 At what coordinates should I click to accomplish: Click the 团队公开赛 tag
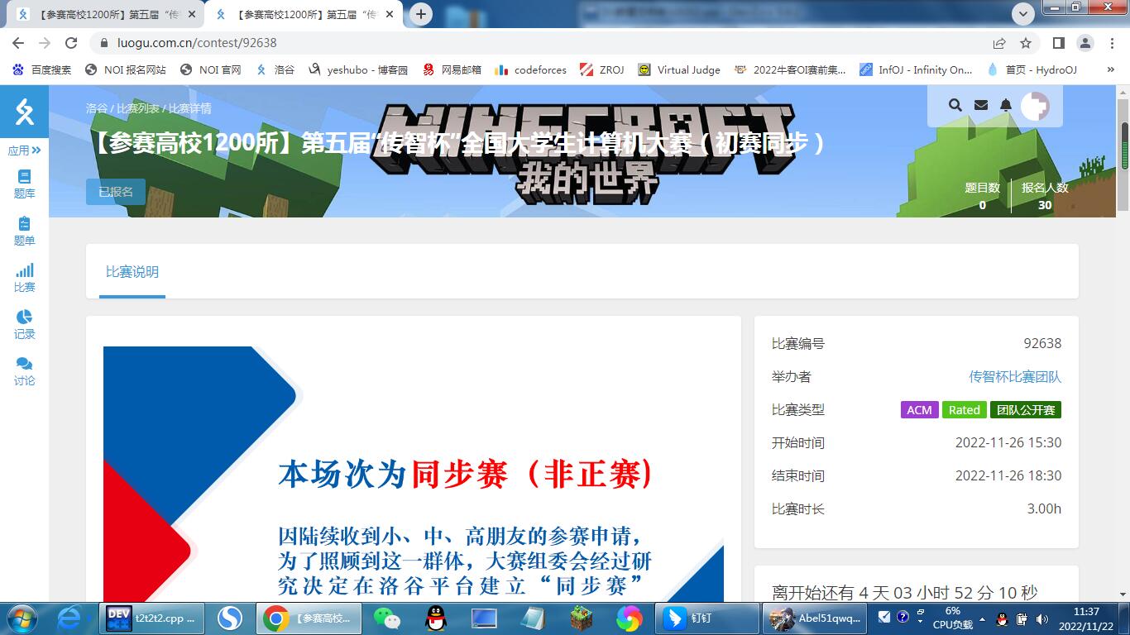pyautogui.click(x=1026, y=410)
